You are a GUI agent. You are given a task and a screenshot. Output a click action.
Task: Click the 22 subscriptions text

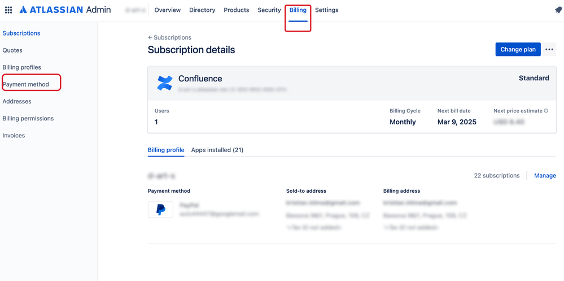point(497,175)
